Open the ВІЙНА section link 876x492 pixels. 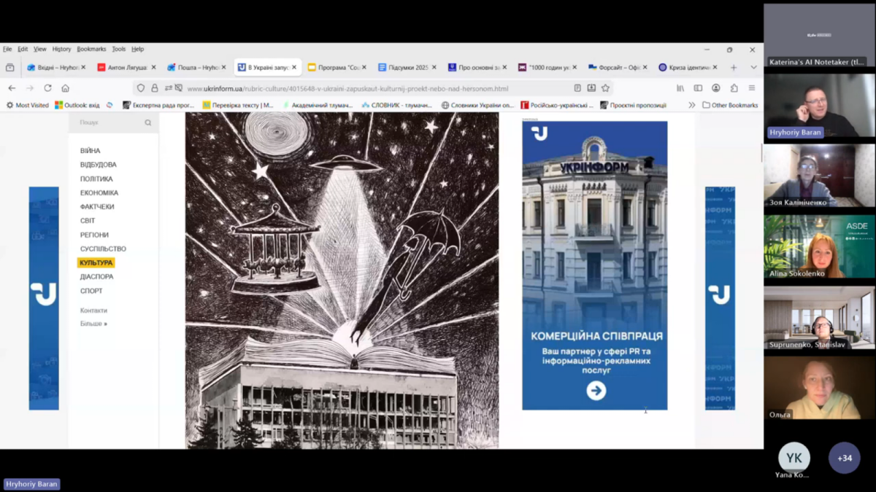(x=91, y=151)
